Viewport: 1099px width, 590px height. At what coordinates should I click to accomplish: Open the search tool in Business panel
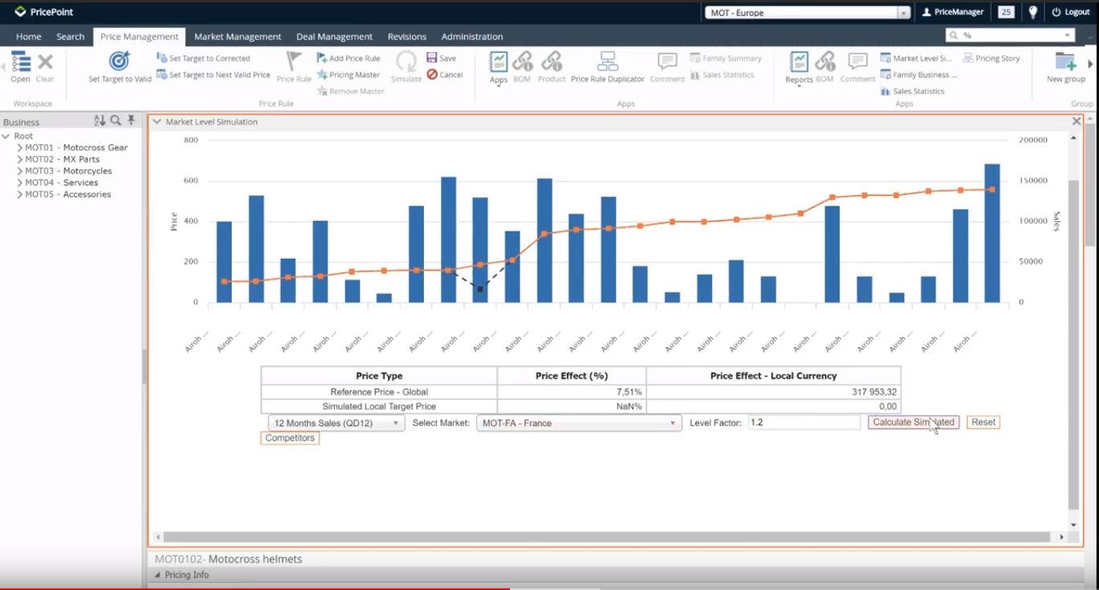point(116,121)
